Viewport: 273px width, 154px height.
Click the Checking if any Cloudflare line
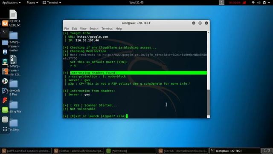click(110, 47)
